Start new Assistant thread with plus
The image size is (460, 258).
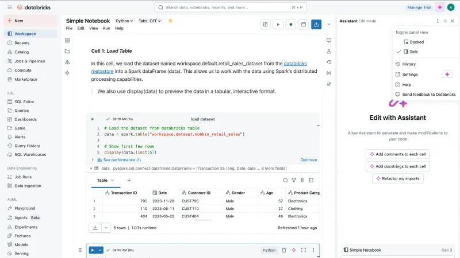[445, 21]
